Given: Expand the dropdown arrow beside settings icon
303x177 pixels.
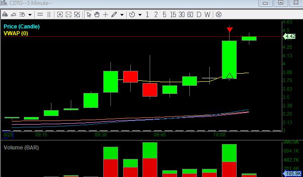Looking at the screenshot, I should point(30,15).
